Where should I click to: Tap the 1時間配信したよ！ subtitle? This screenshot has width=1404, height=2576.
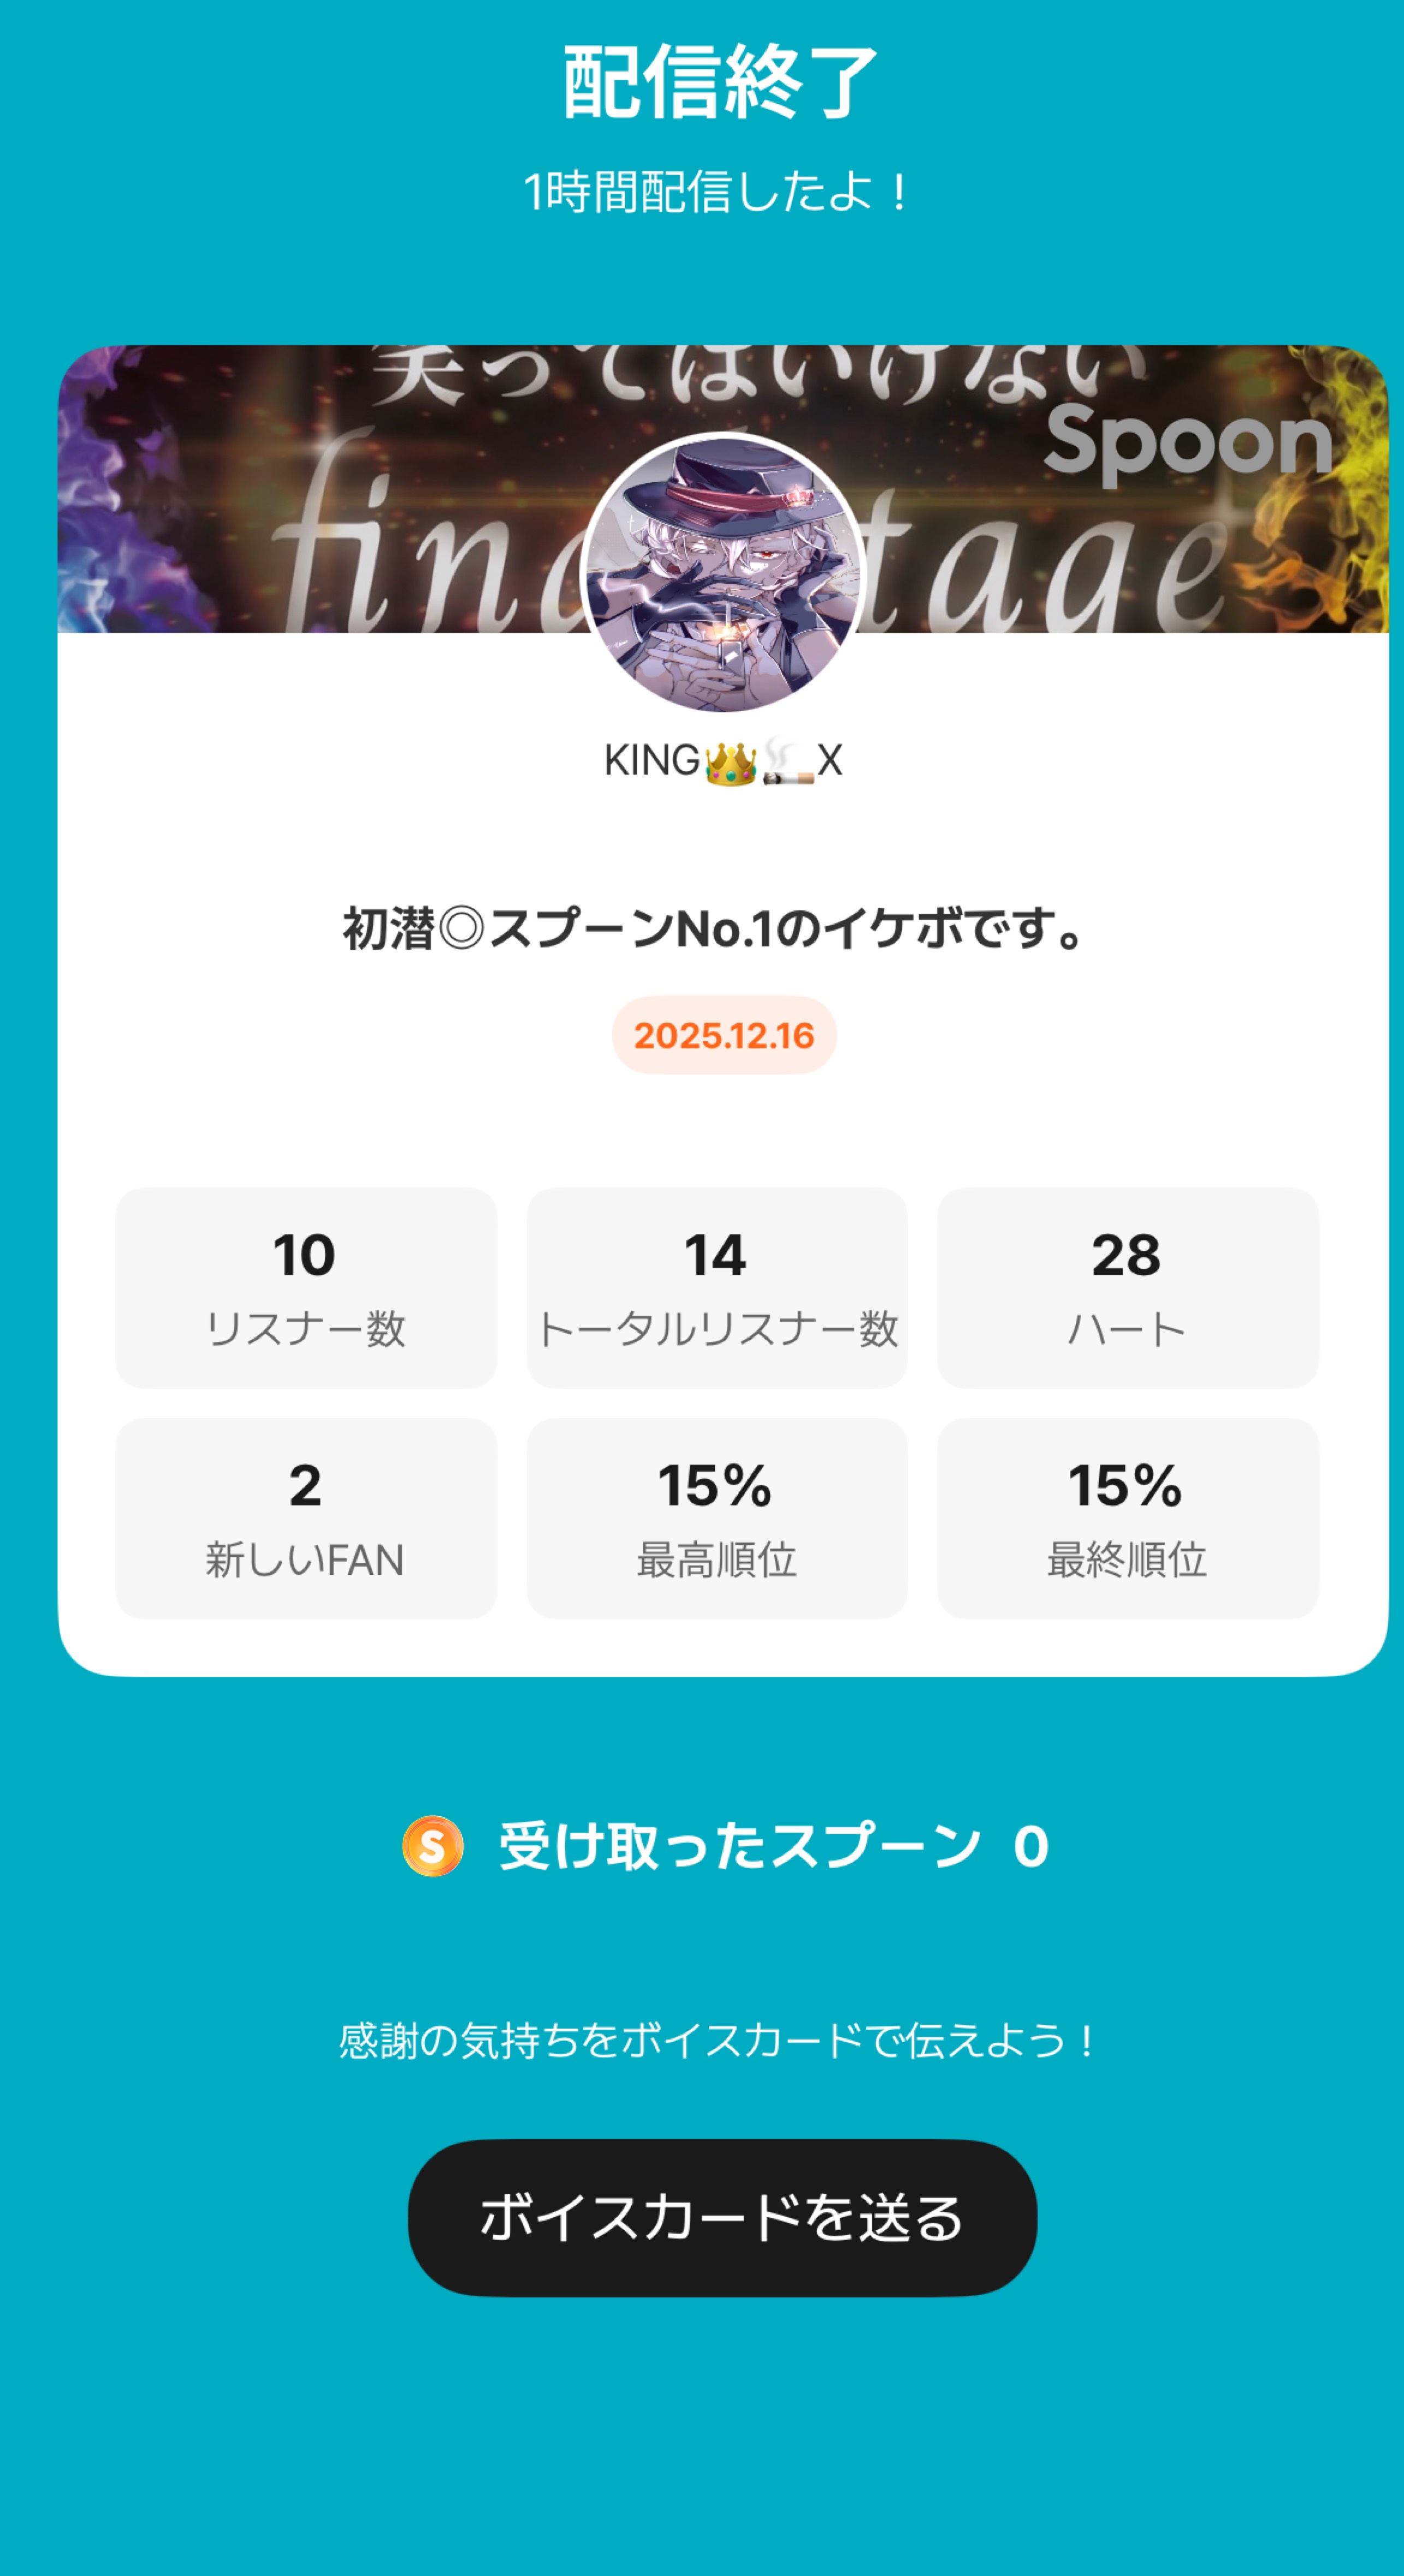click(716, 192)
